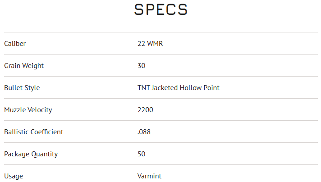
Task: Click the grain weight value 30
Action: pos(142,66)
